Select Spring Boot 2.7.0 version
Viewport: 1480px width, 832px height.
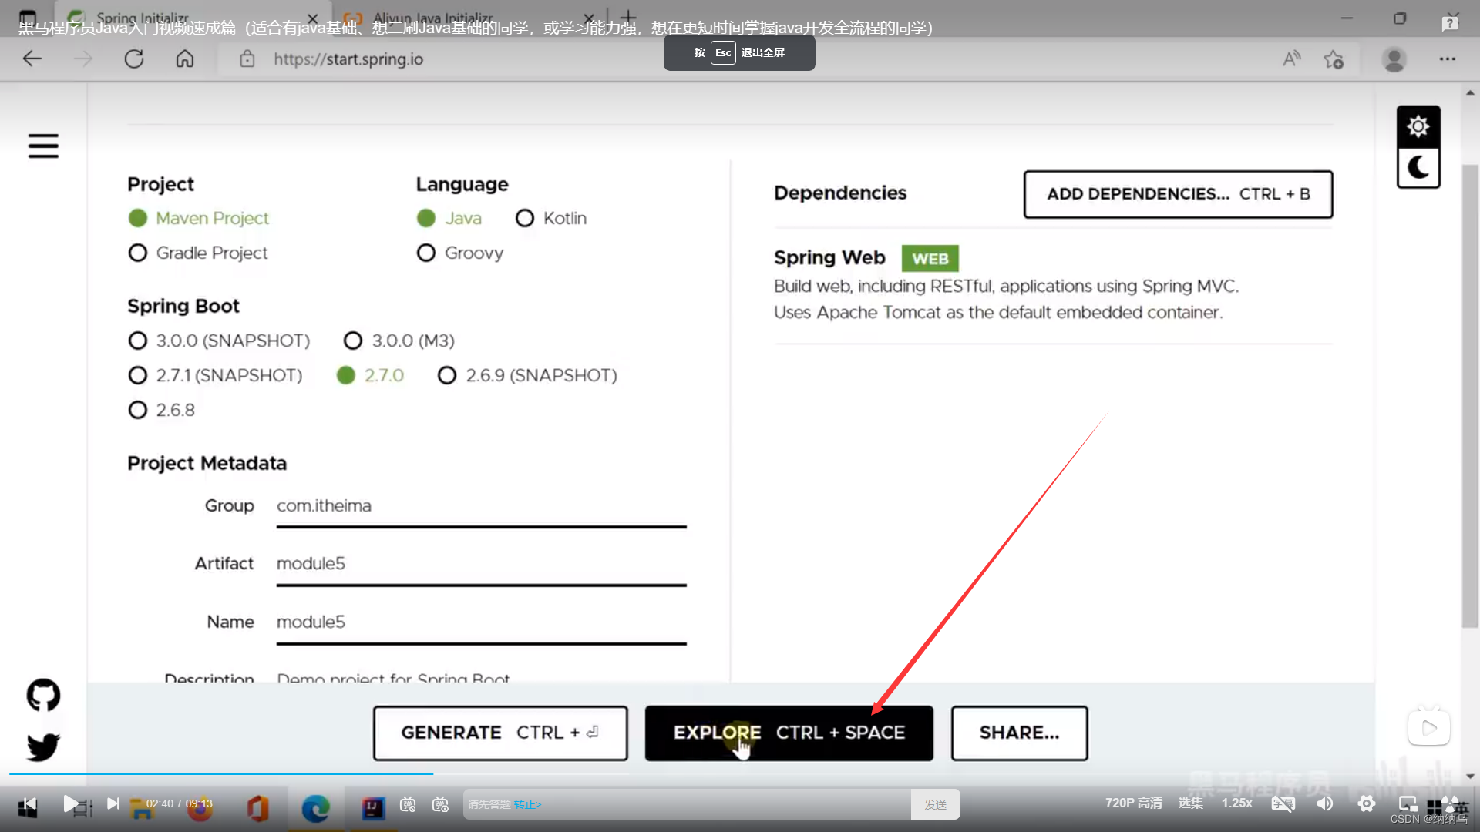coord(346,375)
